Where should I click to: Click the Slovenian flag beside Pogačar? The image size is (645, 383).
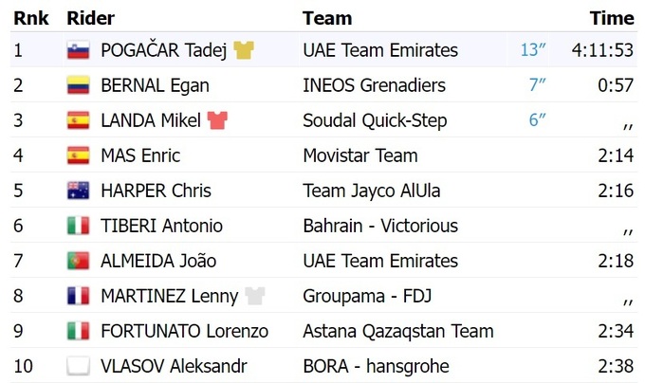click(x=78, y=51)
